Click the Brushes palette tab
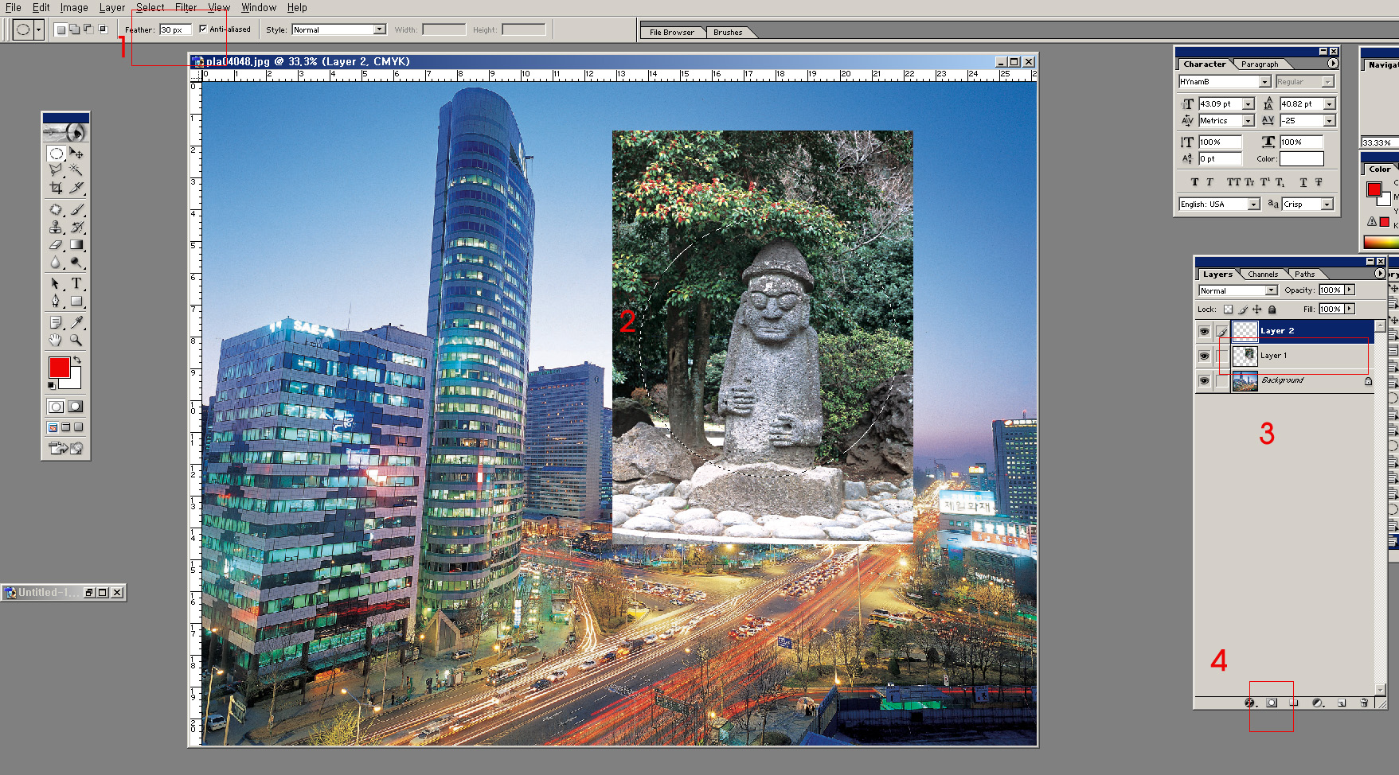The height and width of the screenshot is (775, 1399). [x=727, y=33]
